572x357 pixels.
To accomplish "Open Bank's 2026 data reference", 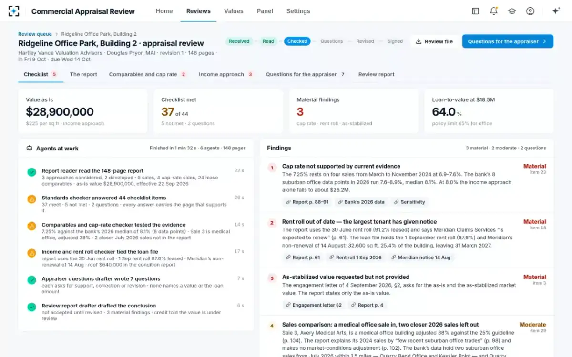I will click(361, 202).
